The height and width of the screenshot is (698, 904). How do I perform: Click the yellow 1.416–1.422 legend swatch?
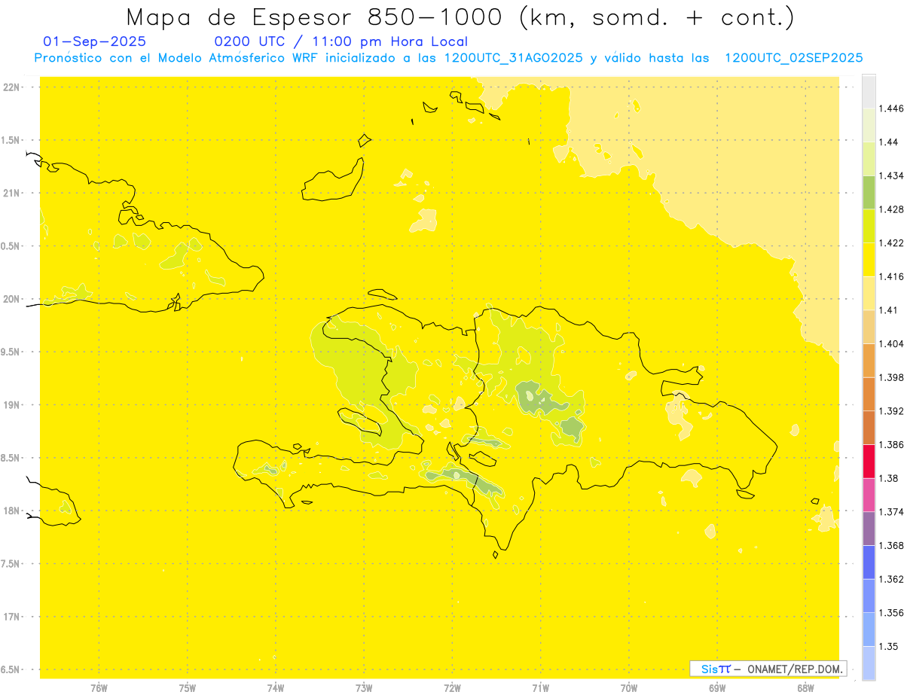click(869, 260)
